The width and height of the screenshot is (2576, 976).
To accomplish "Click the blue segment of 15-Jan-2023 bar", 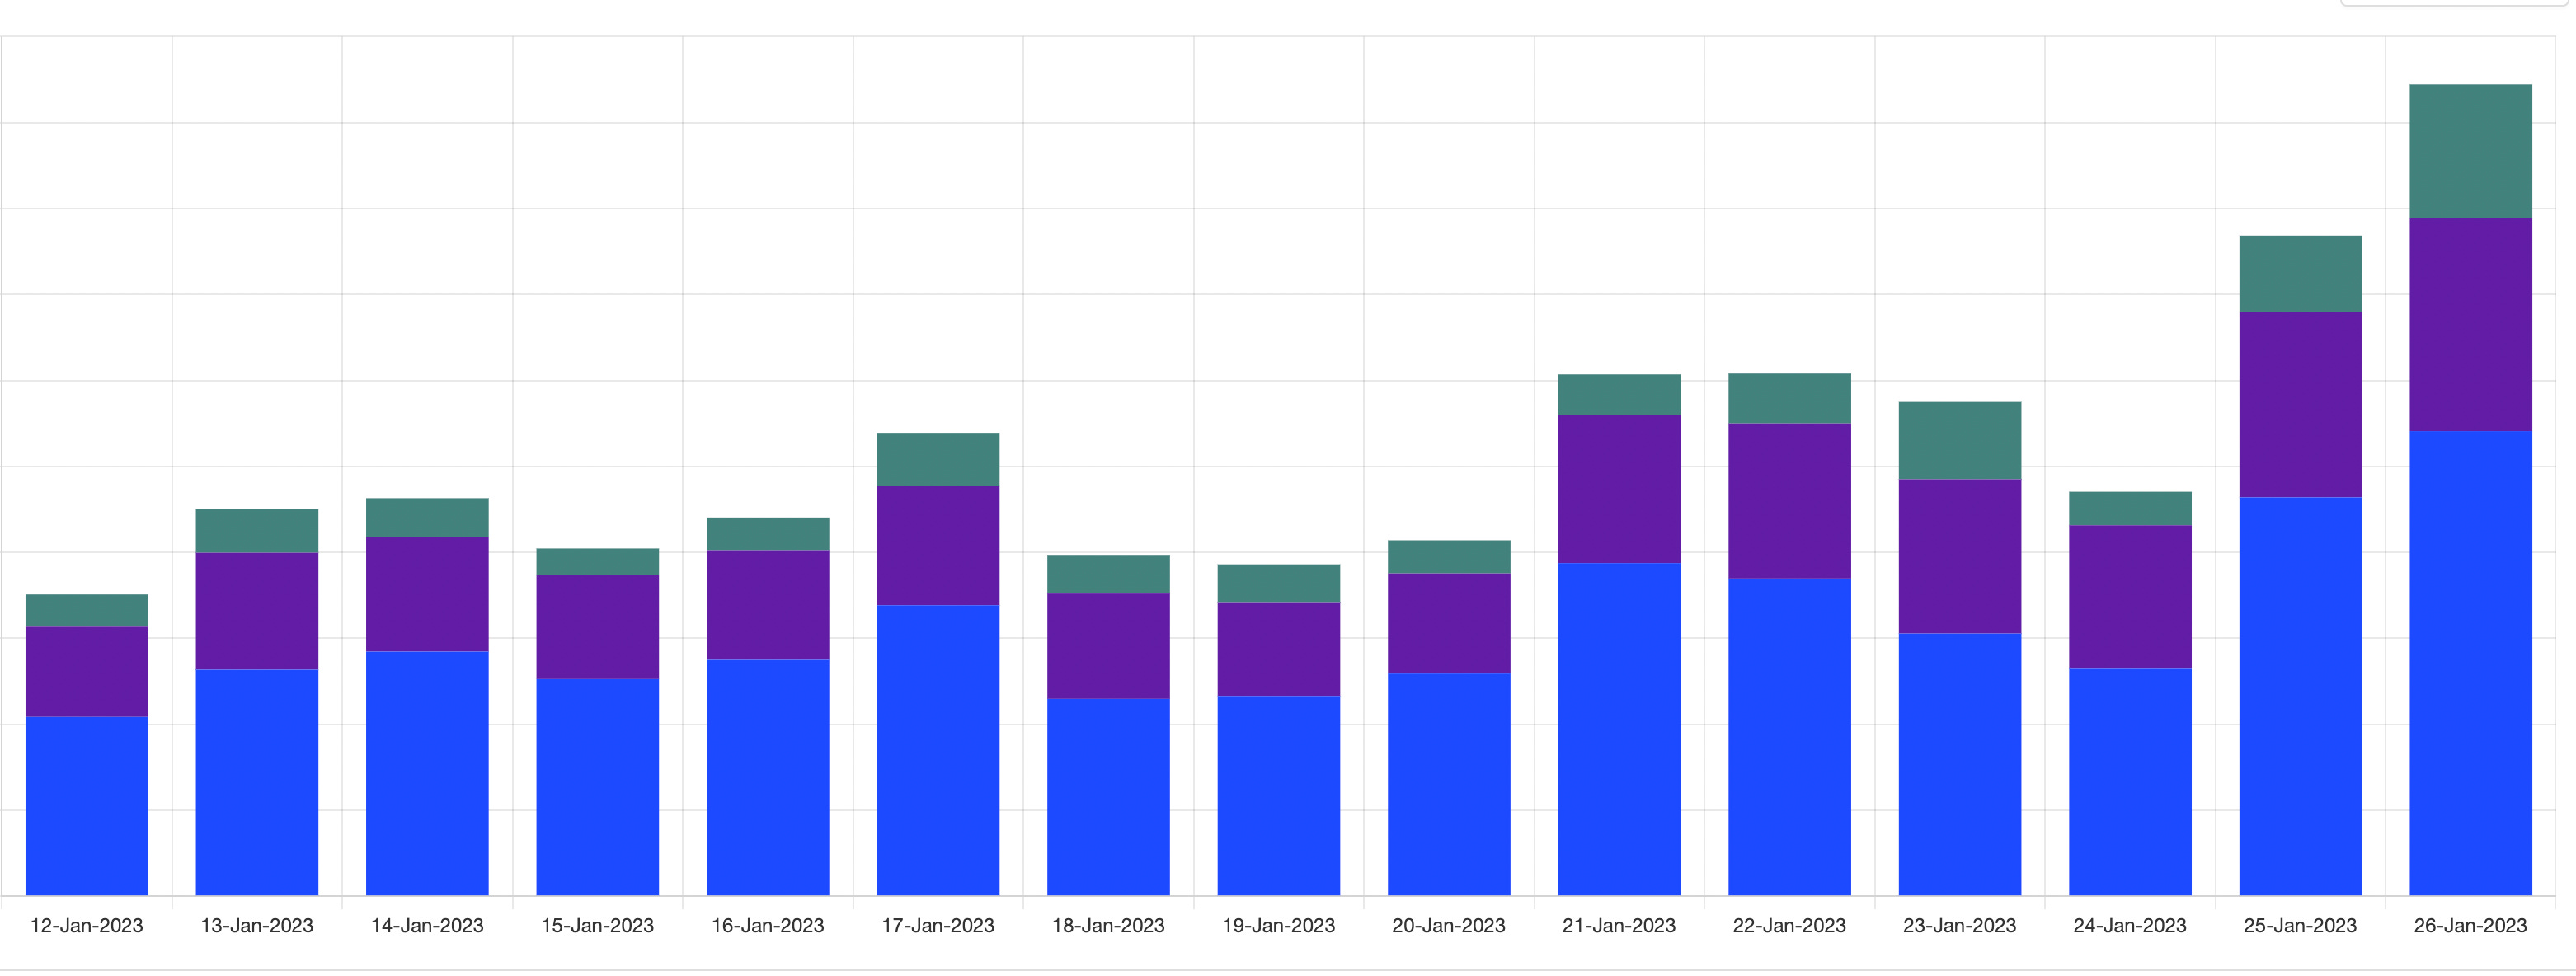I will 597,787.
